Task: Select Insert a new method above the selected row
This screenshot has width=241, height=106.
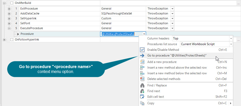Action: 186,68
